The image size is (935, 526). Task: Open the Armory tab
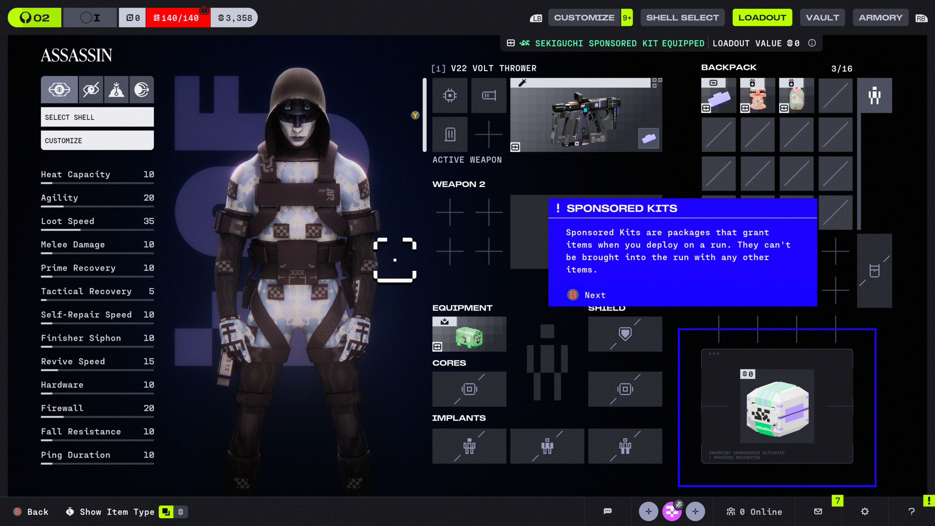880,18
